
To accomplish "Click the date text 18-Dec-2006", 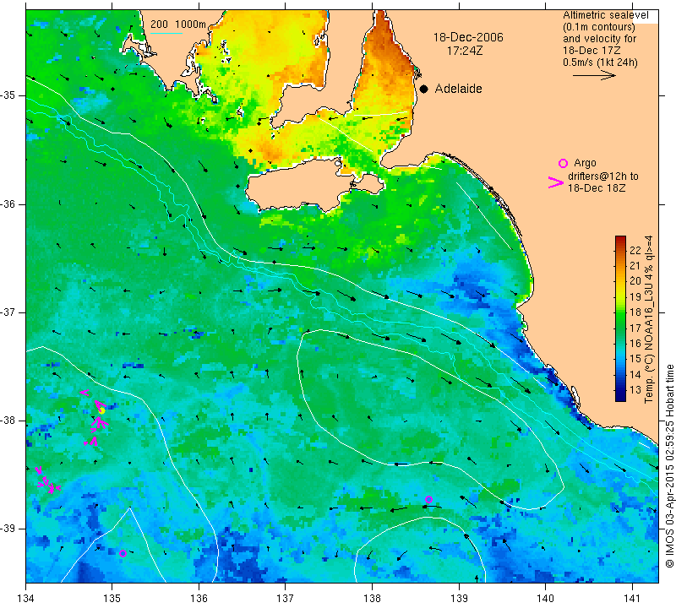I will 468,37.
